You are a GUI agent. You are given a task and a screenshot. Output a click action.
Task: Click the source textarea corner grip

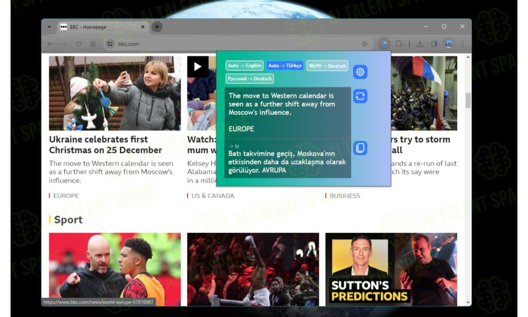pyautogui.click(x=349, y=136)
